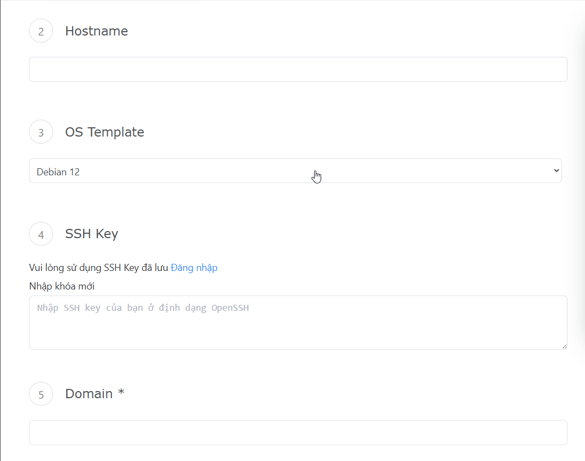This screenshot has width=585, height=461.
Task: Focus the Domain input field
Action: point(298,433)
